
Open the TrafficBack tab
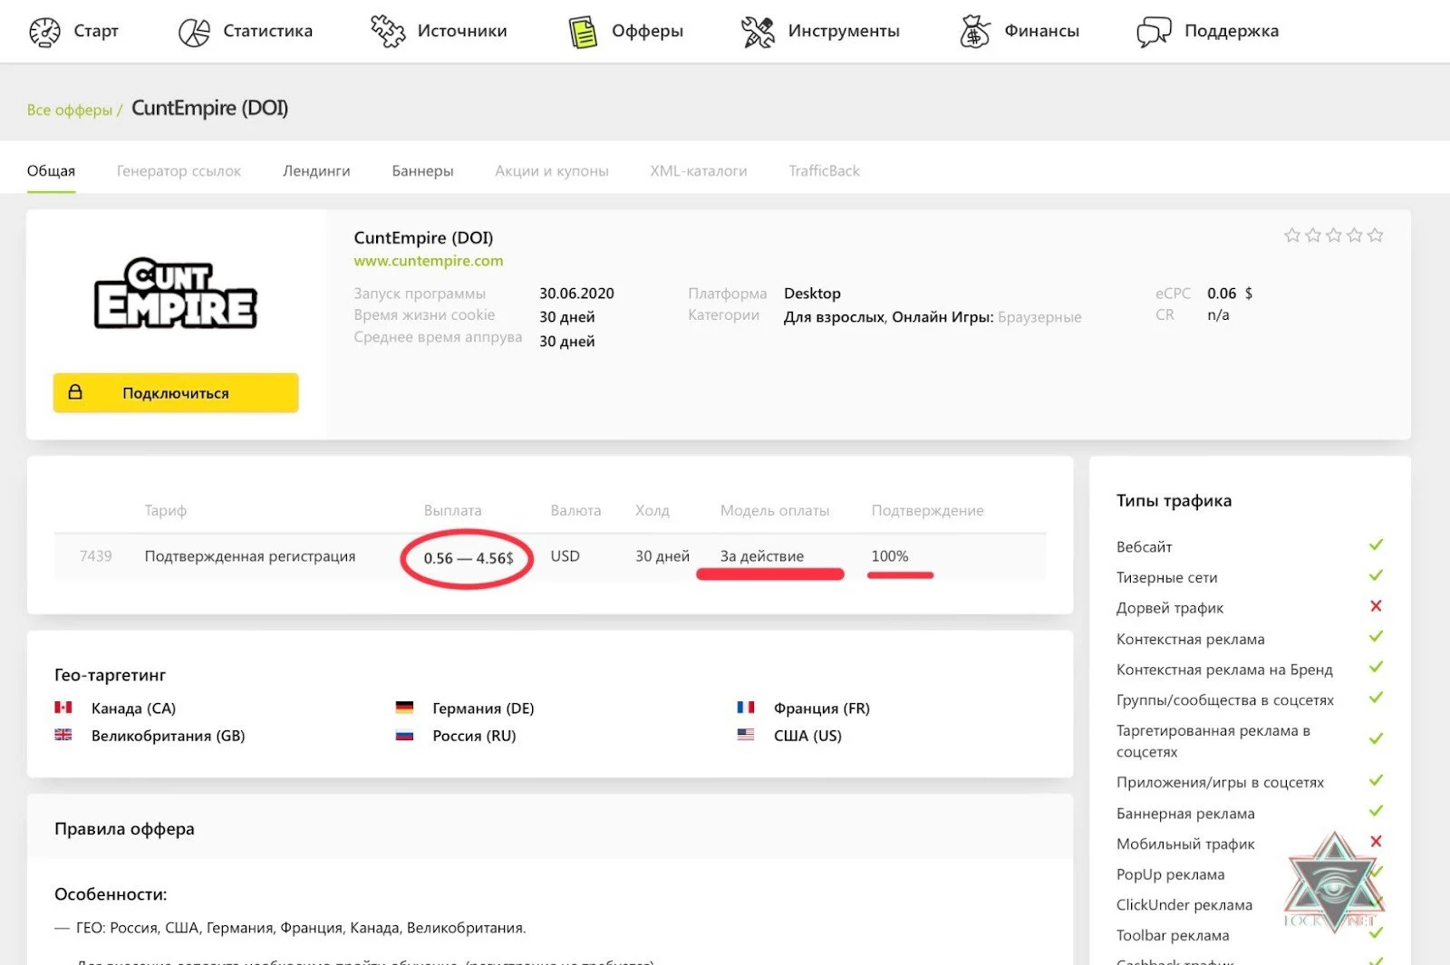[x=824, y=171]
